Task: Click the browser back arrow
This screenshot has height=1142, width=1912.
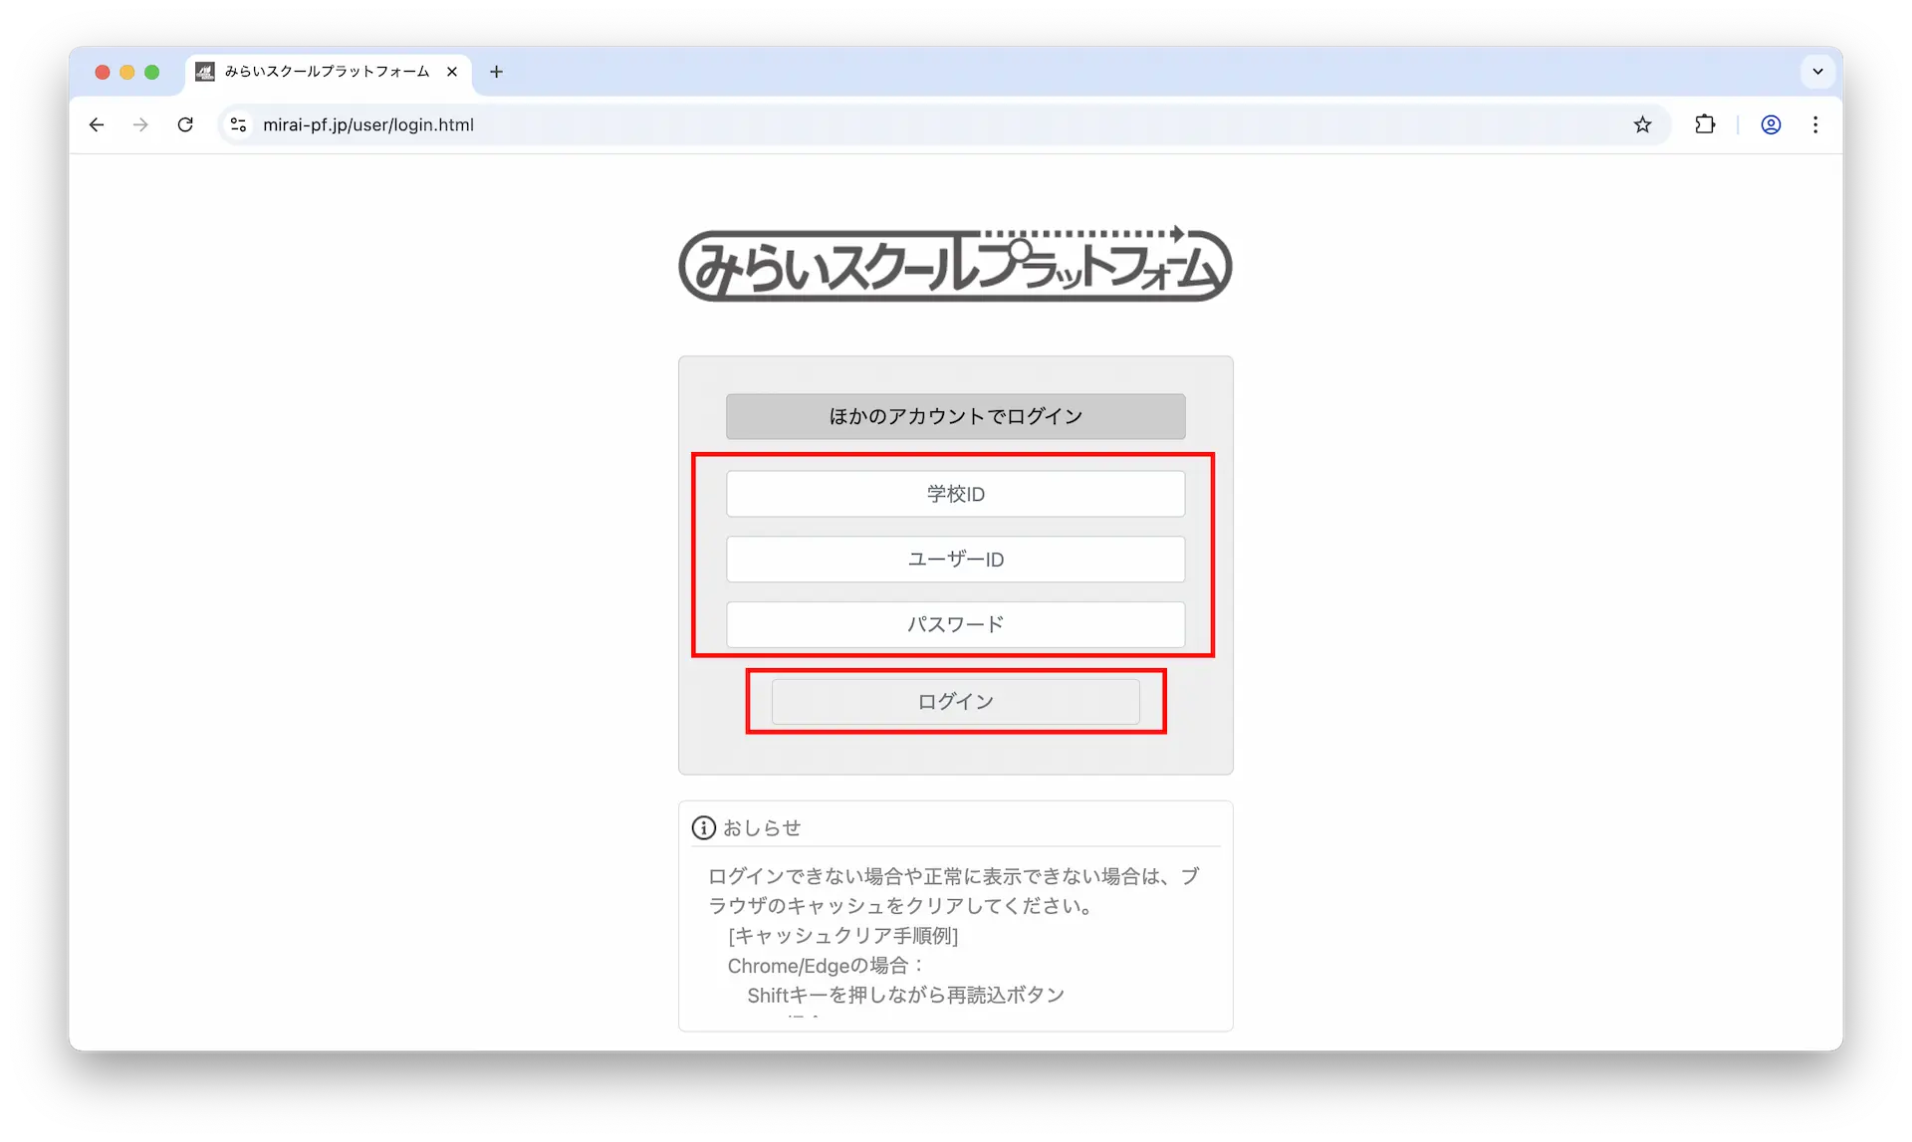Action: click(x=97, y=124)
